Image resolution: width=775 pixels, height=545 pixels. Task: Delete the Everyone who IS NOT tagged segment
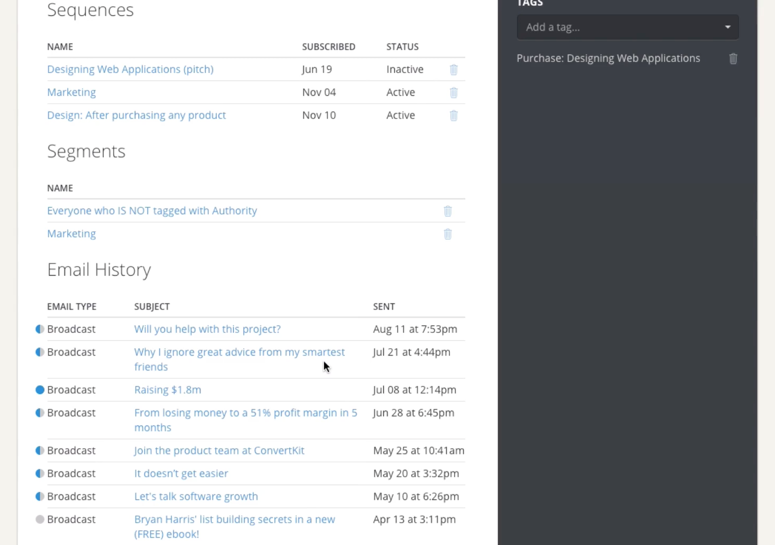[x=448, y=211]
